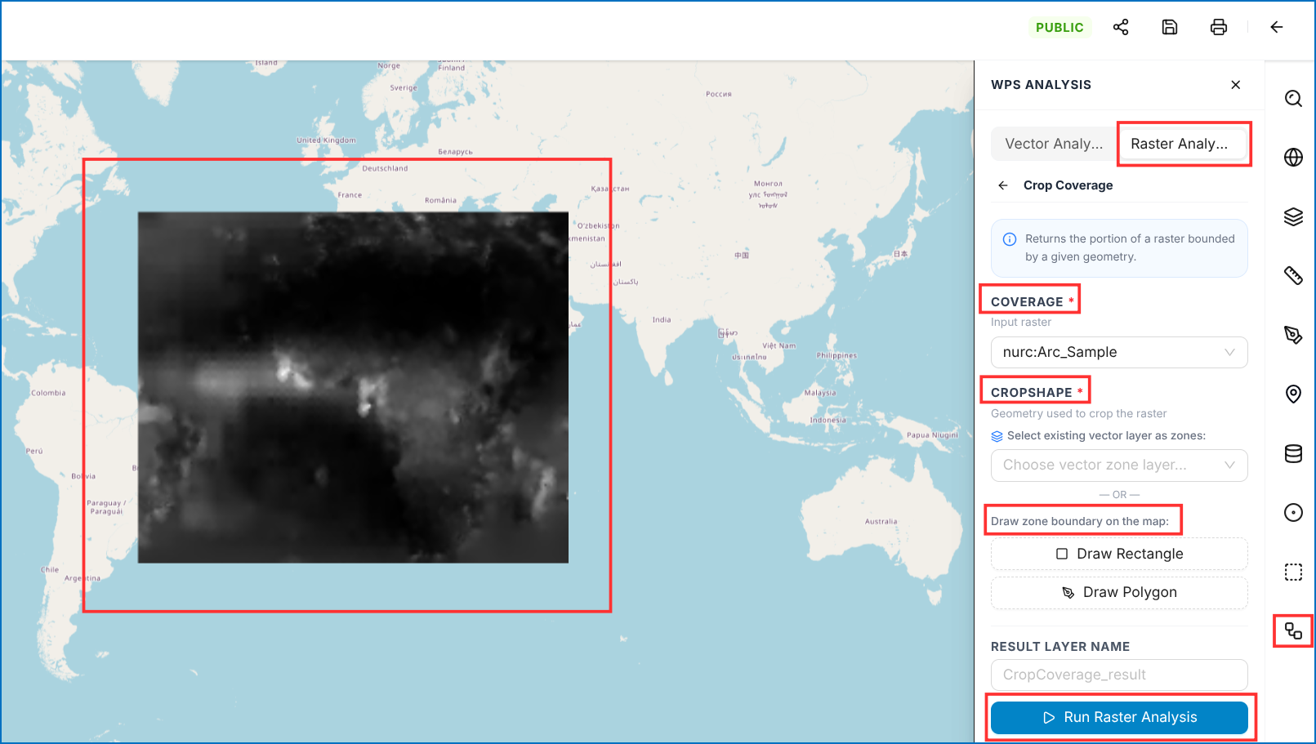Close the WPS Analysis panel
The height and width of the screenshot is (744, 1316).
pos(1236,85)
